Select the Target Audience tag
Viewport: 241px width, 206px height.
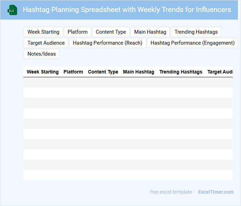46,43
